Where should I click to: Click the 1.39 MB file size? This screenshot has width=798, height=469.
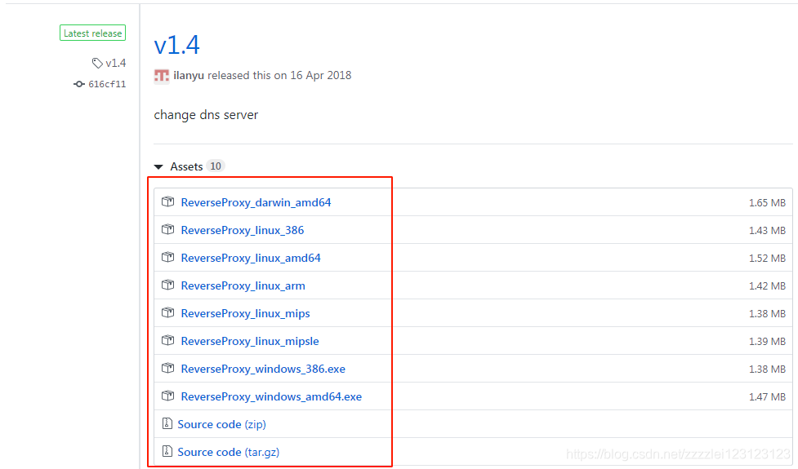tap(767, 341)
